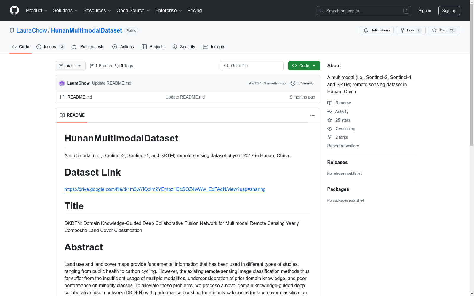Open the Packages section heading link
This screenshot has width=474, height=296.
pyautogui.click(x=338, y=189)
